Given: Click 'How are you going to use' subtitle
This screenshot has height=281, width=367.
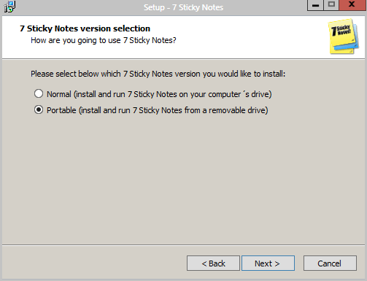Looking at the screenshot, I should point(104,40).
